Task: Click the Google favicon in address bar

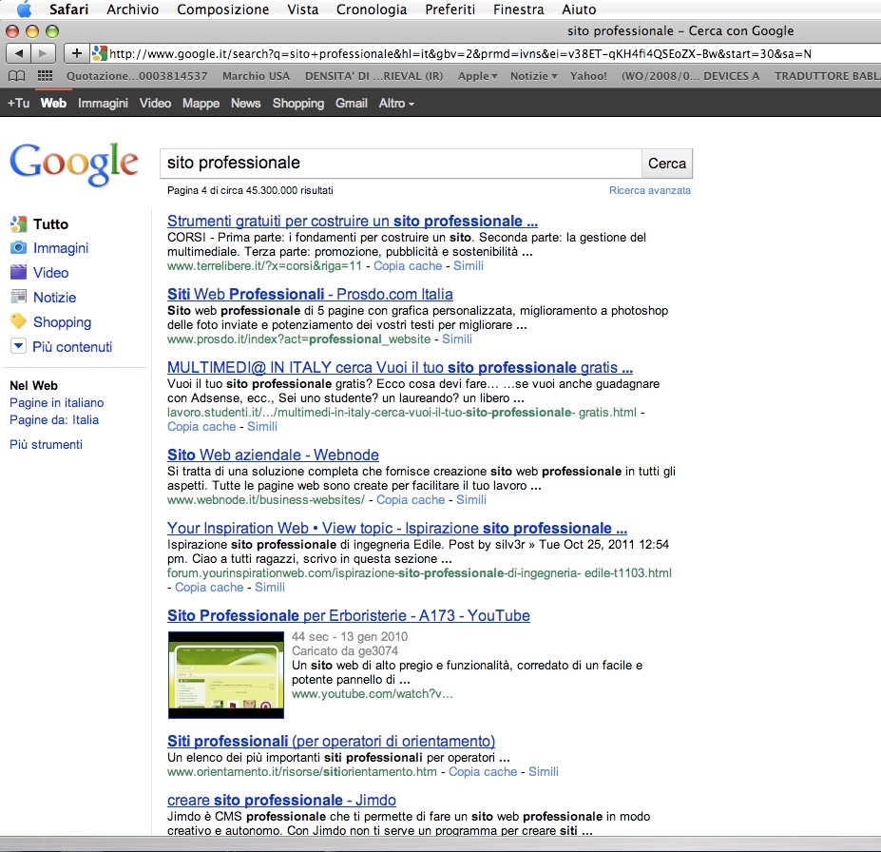Action: click(99, 53)
